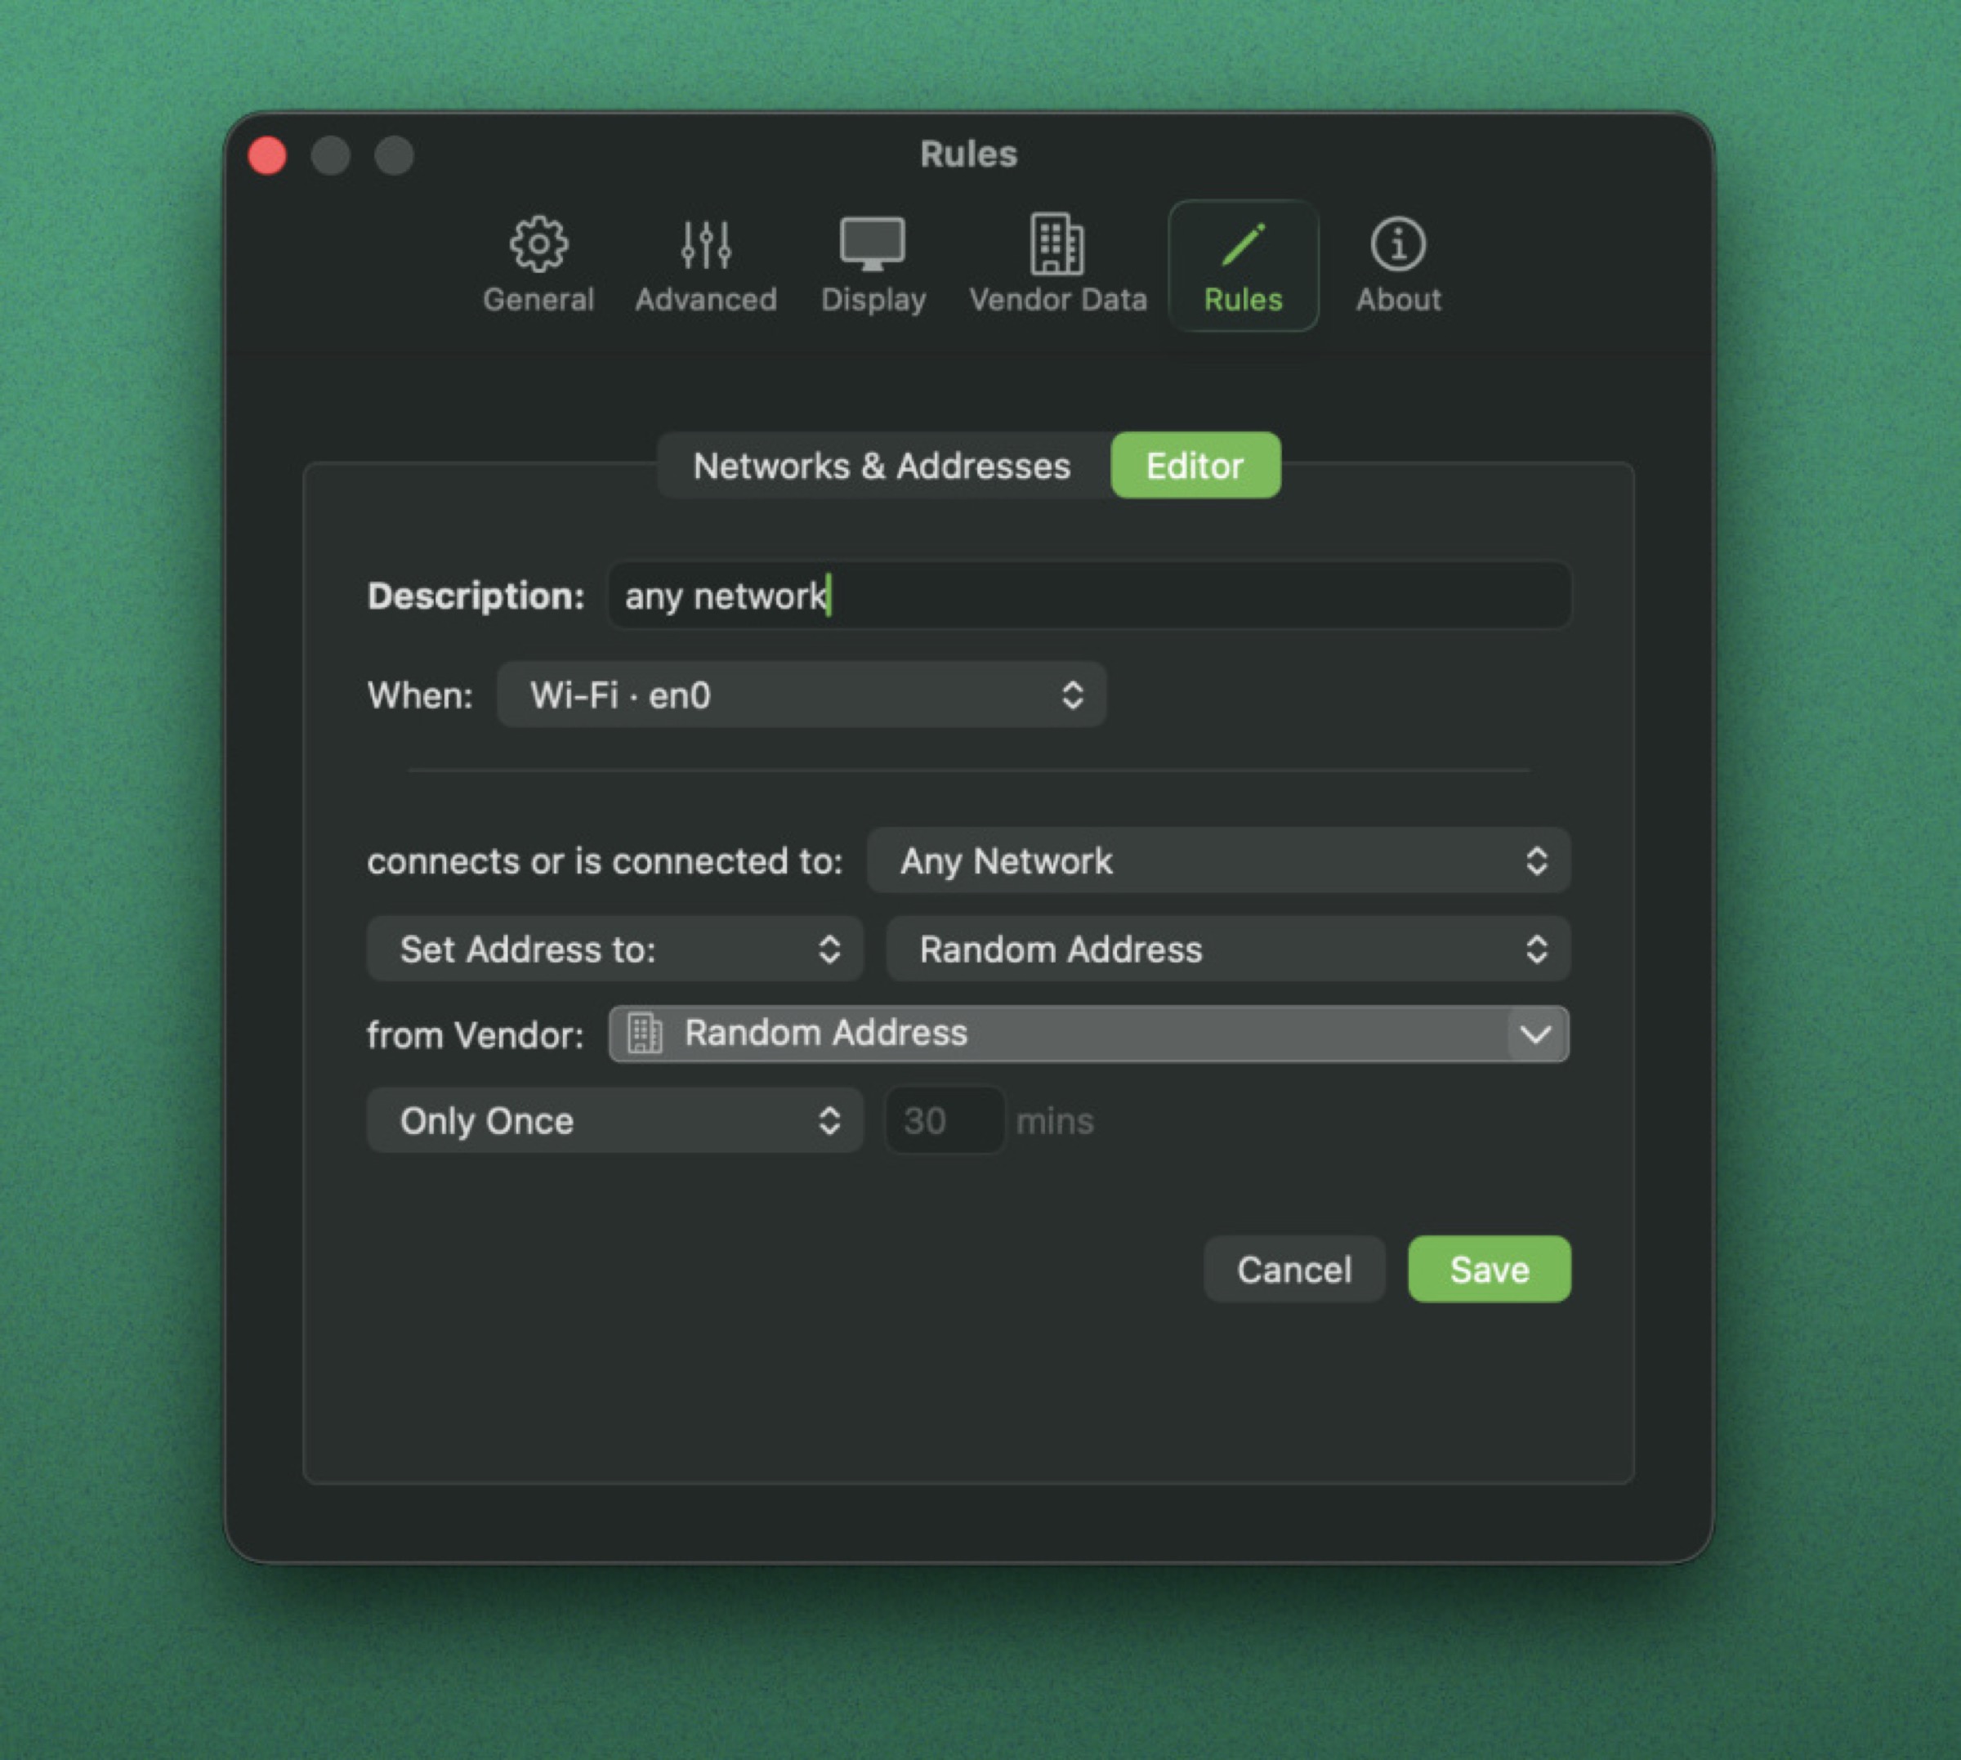
Task: Click building icon in from Vendor field
Action: click(x=645, y=1033)
